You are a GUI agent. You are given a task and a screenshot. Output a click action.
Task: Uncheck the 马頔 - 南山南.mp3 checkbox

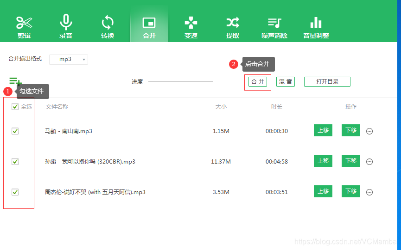[15, 131]
